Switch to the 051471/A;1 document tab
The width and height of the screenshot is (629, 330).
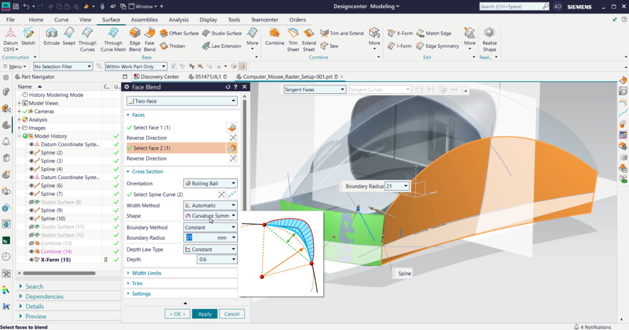point(208,77)
